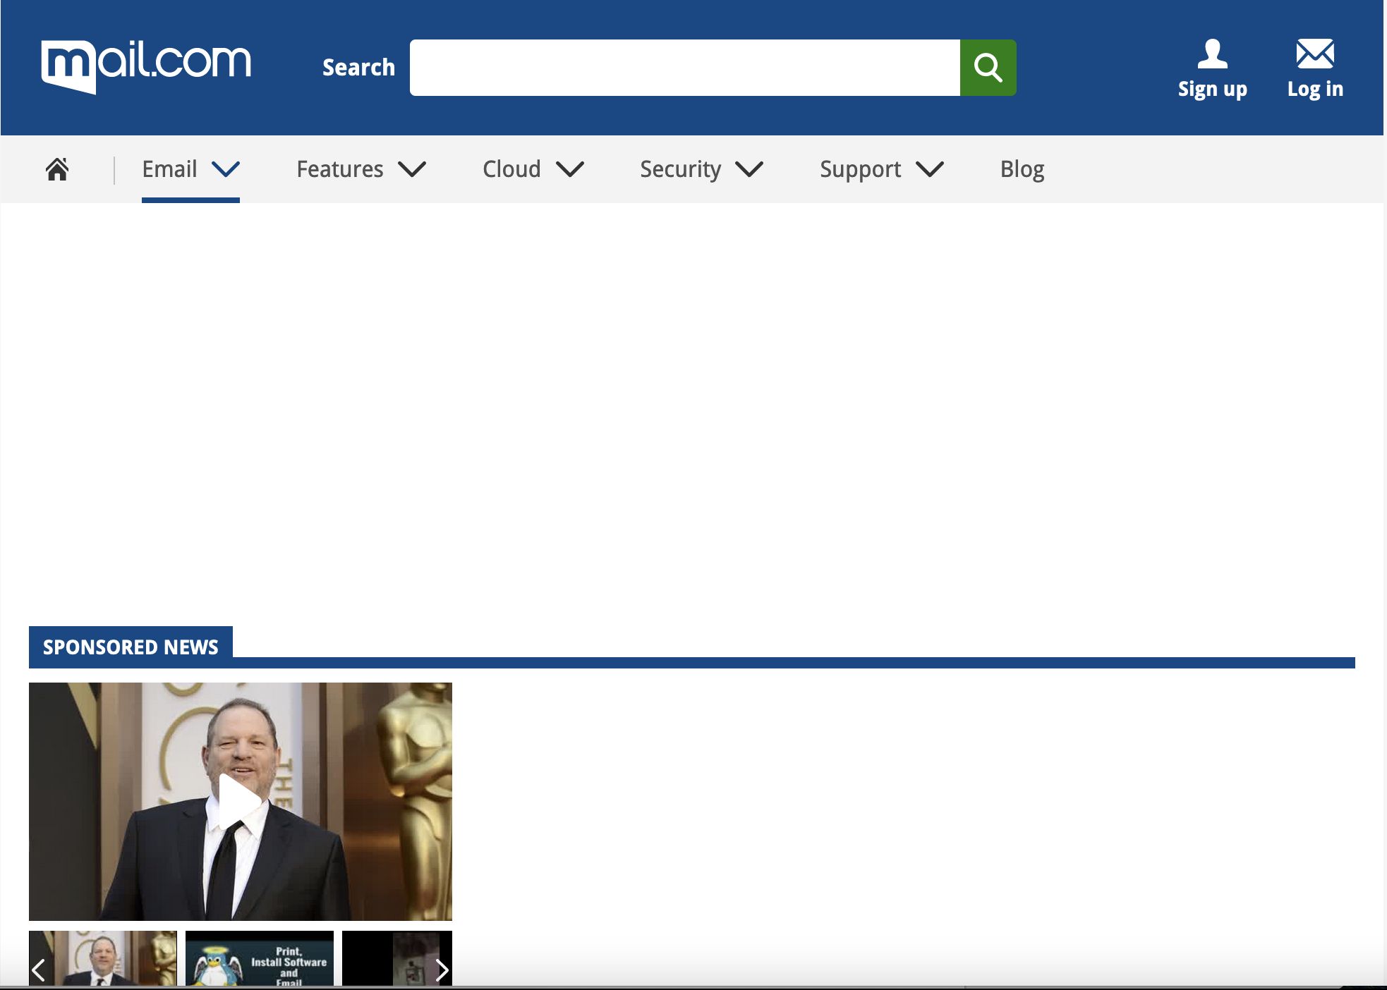This screenshot has height=990, width=1387.
Task: Click the carousel next arrow
Action: (x=442, y=970)
